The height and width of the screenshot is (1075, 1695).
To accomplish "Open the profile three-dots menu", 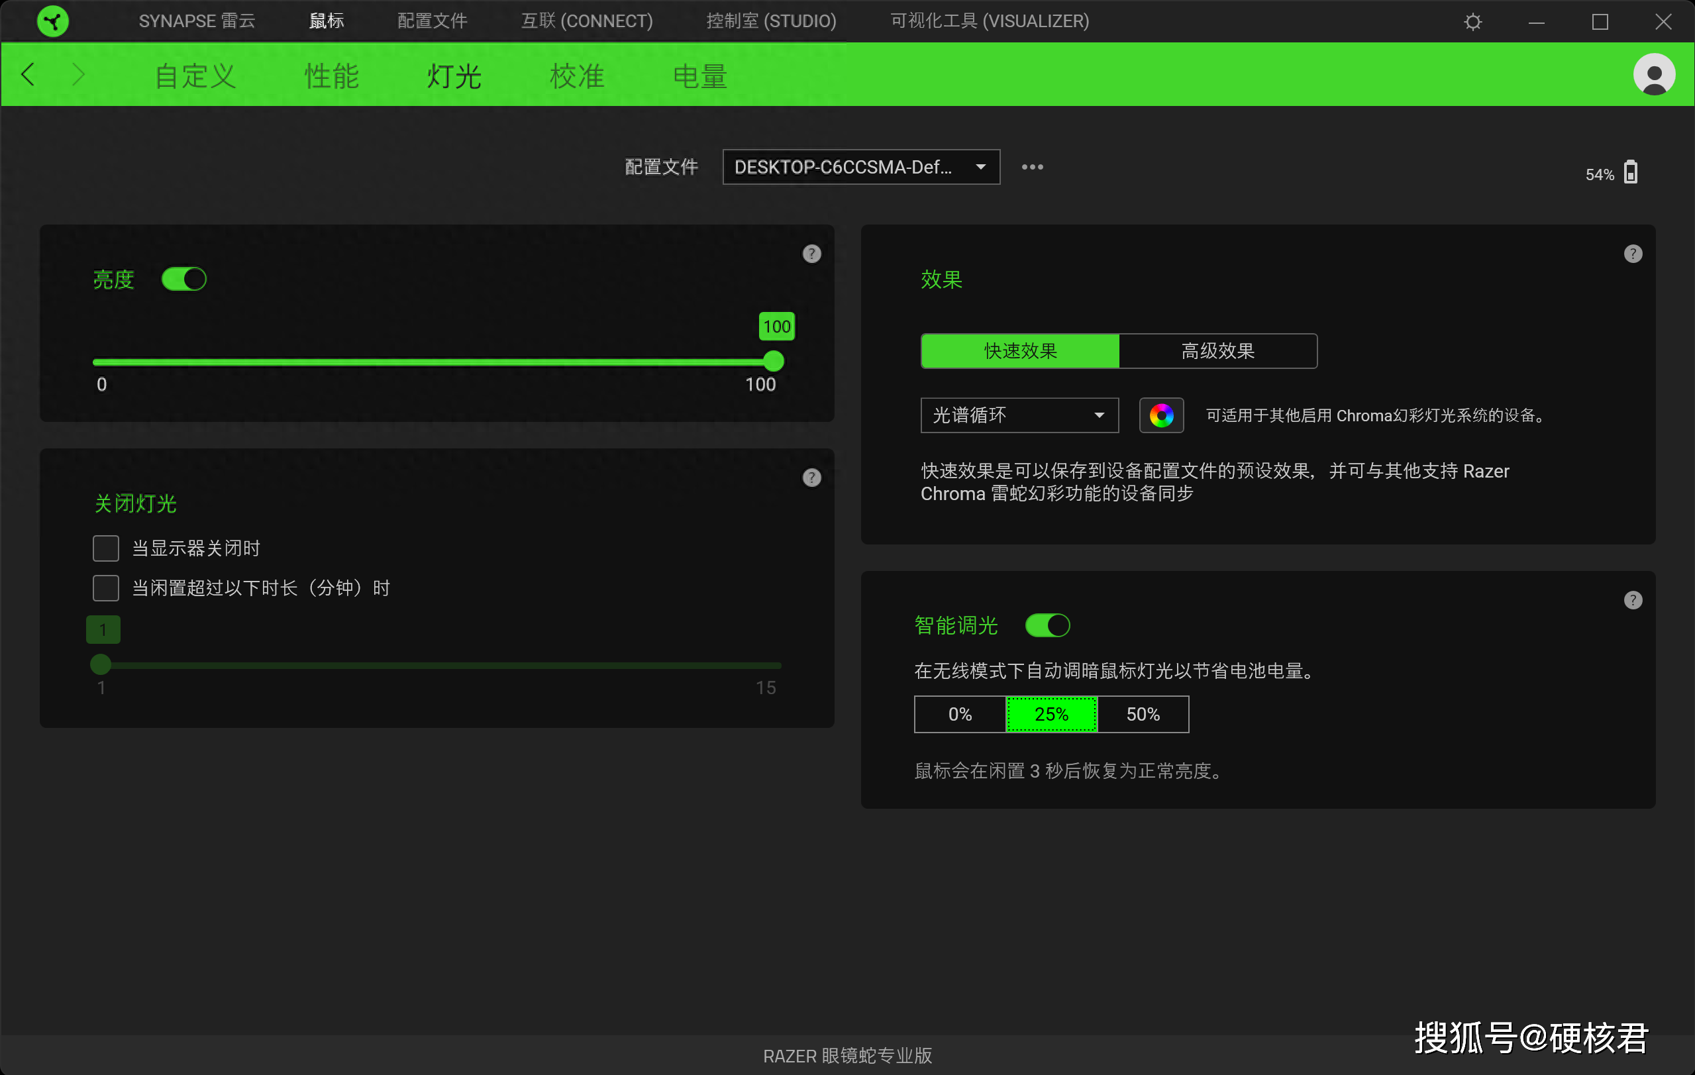I will tap(1032, 167).
